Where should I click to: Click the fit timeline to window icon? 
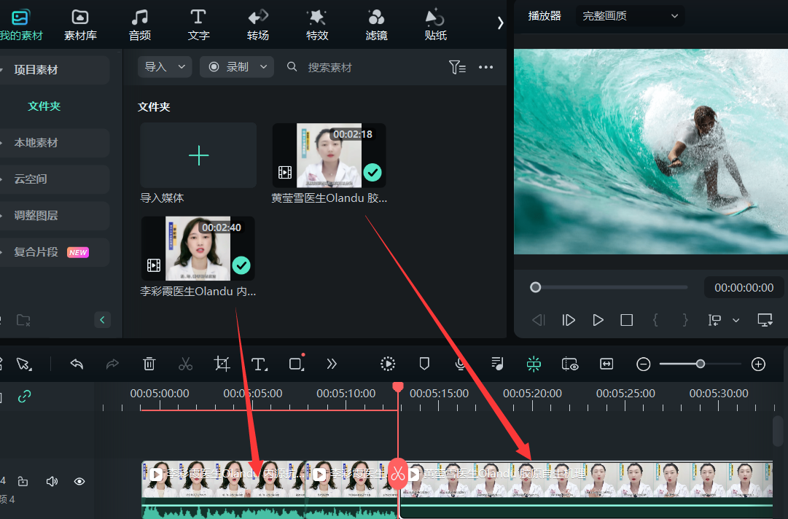click(x=606, y=364)
